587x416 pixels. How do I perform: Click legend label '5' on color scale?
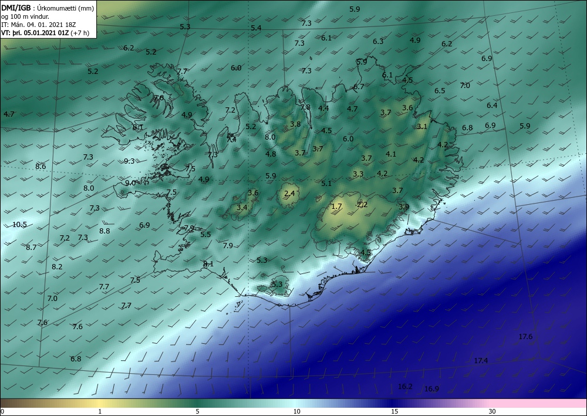[x=198, y=411]
